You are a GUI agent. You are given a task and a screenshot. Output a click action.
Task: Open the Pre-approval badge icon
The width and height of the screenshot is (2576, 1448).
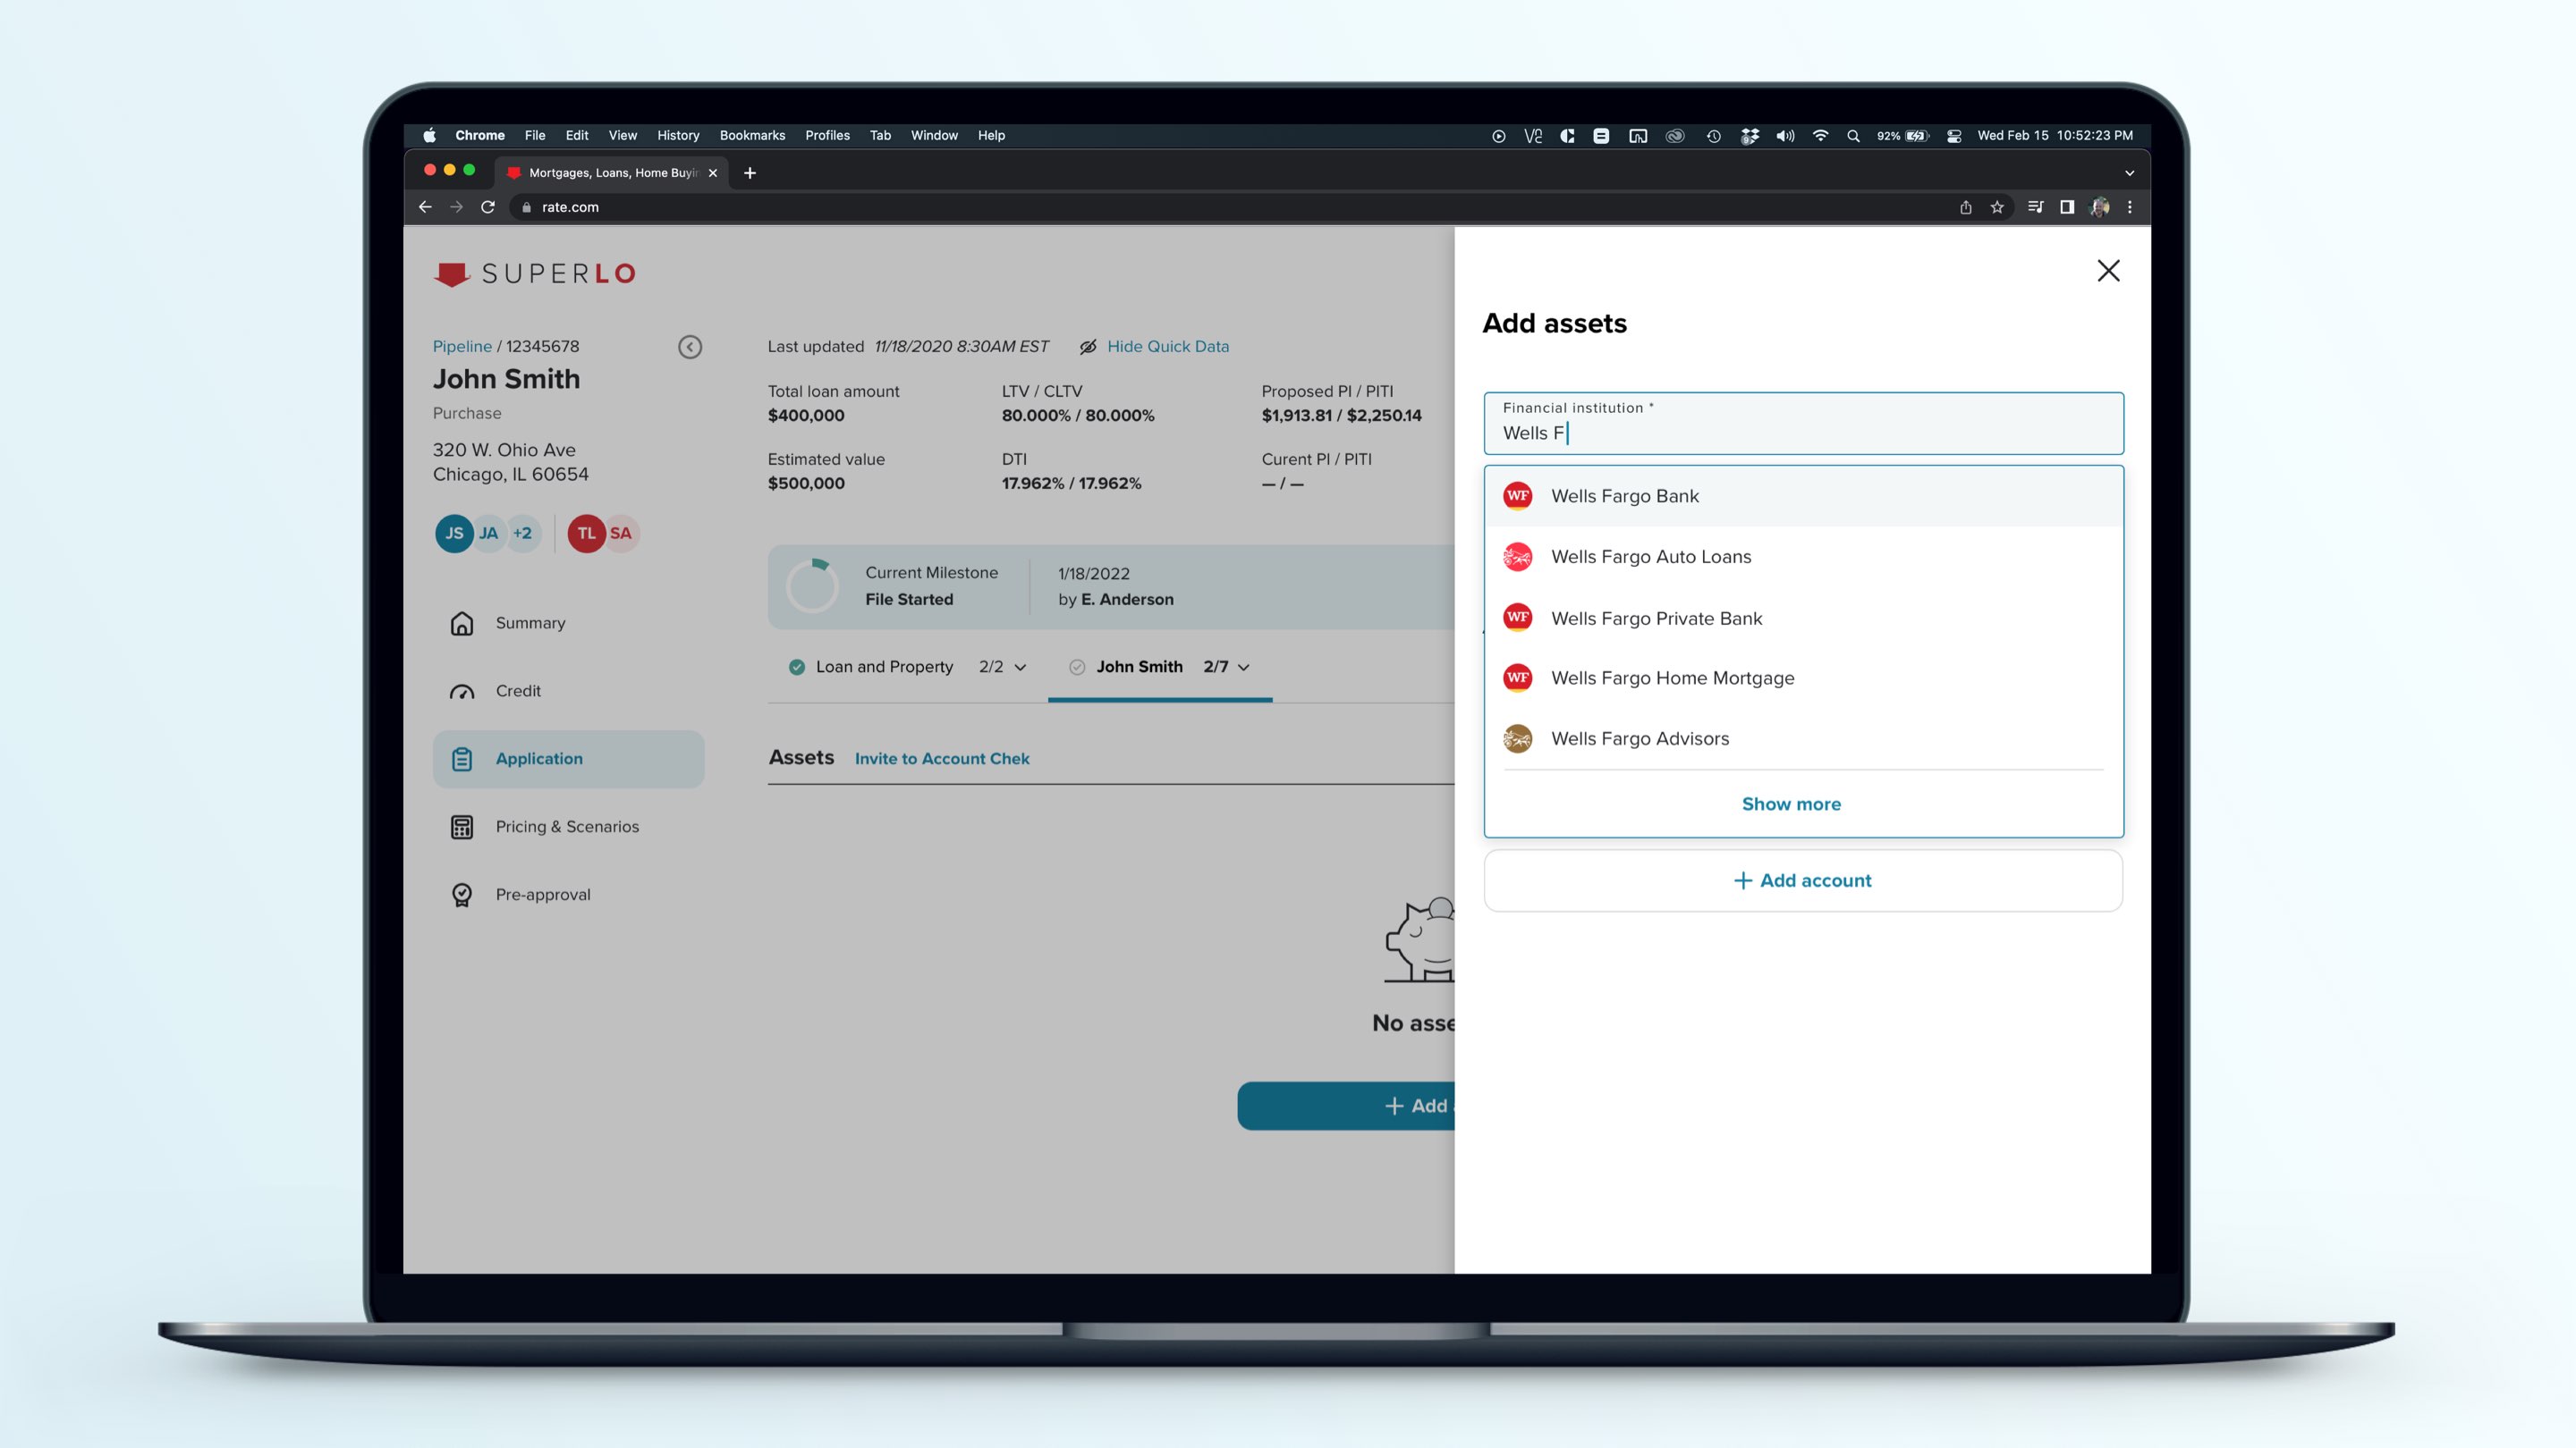click(462, 895)
